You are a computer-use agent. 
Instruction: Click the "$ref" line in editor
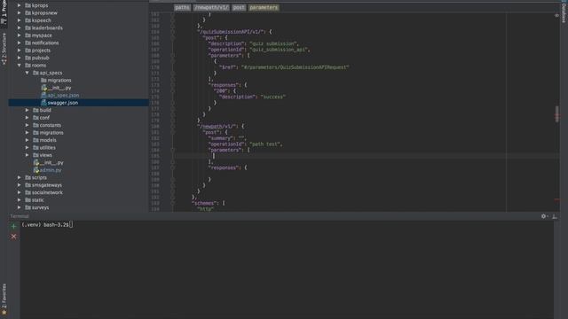284,67
